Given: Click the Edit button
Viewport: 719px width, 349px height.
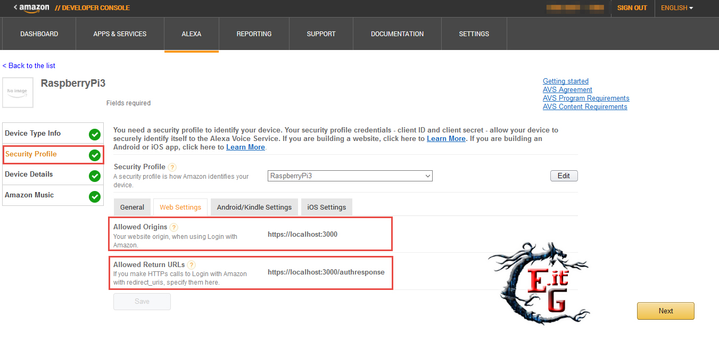Looking at the screenshot, I should pyautogui.click(x=564, y=176).
